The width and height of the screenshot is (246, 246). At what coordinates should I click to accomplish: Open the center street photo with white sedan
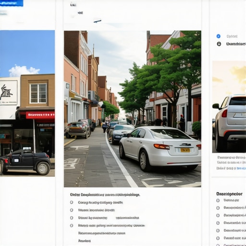133,109
